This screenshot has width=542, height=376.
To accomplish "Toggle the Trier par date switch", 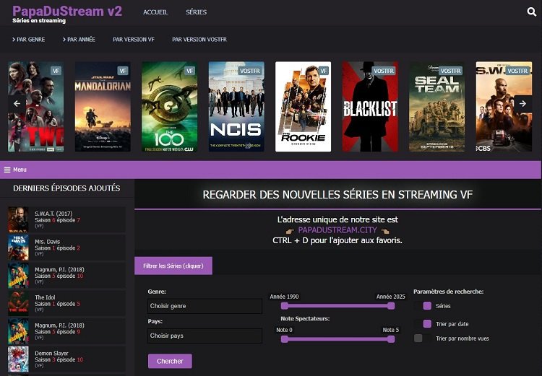I will pos(423,324).
